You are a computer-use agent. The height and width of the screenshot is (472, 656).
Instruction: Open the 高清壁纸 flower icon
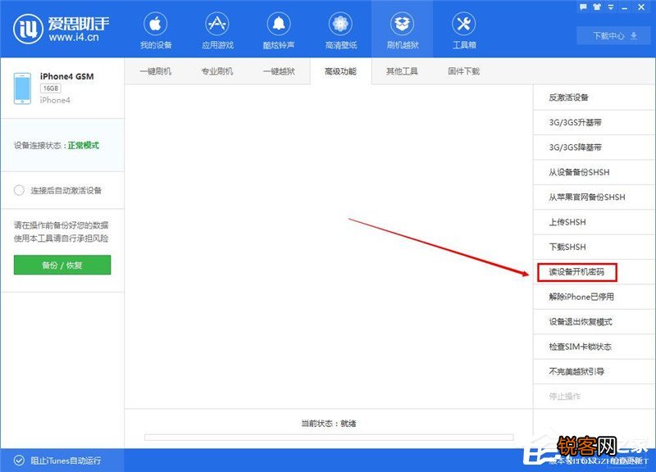point(340,25)
